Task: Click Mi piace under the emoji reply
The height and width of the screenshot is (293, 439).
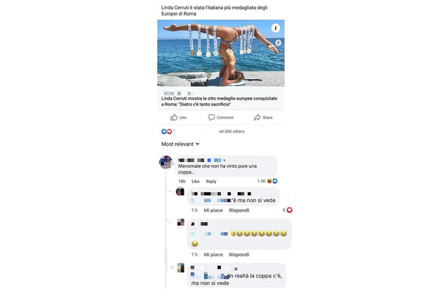Action: click(213, 255)
